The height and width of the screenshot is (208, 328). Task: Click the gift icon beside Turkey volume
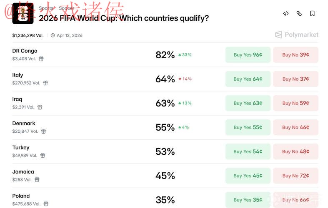43,156
